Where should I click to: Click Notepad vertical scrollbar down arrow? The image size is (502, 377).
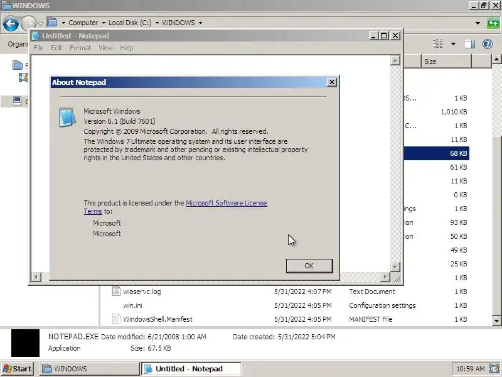[395, 266]
